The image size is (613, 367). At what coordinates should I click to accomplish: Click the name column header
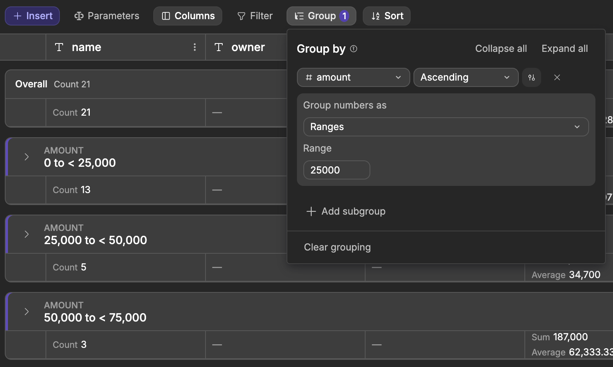pyautogui.click(x=126, y=47)
